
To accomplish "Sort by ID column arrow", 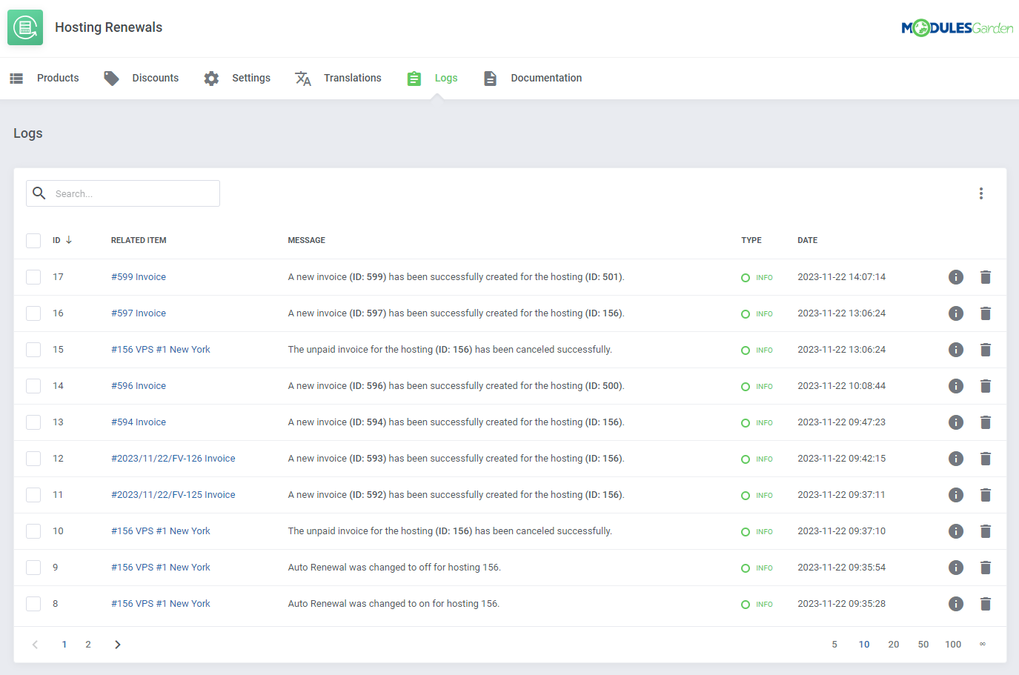I will [x=69, y=240].
